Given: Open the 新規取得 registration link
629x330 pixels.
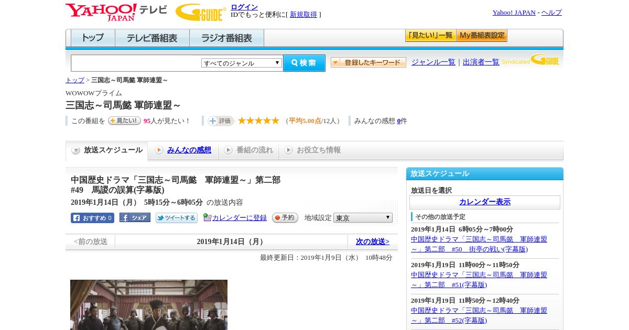Looking at the screenshot, I should click(x=303, y=15).
